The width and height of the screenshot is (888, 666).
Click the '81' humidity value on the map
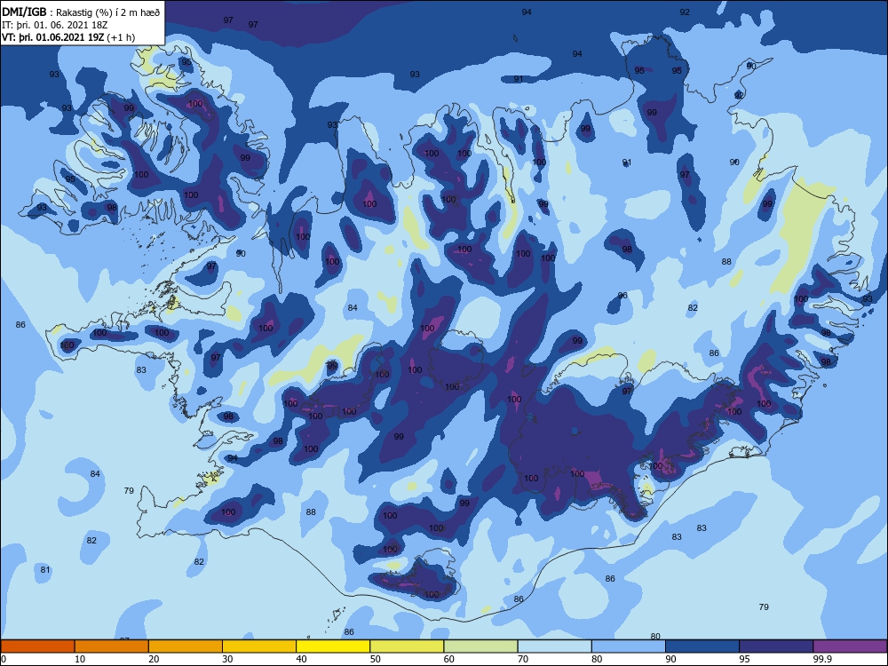[45, 570]
